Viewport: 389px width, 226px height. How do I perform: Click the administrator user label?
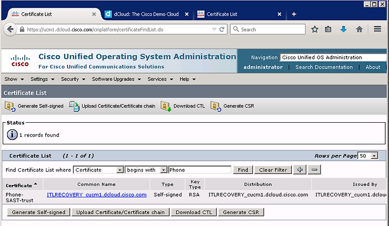pyautogui.click(x=263, y=67)
